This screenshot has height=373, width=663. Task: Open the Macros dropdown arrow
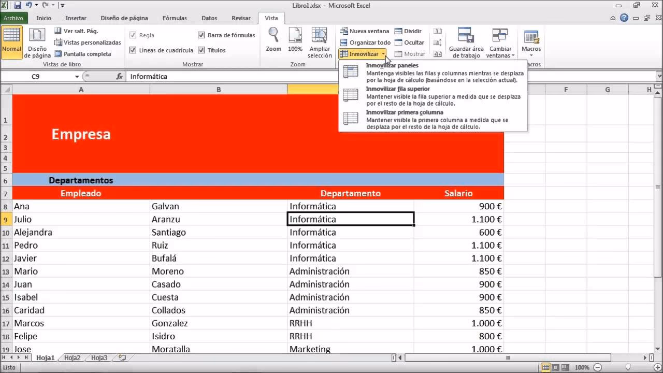[531, 55]
